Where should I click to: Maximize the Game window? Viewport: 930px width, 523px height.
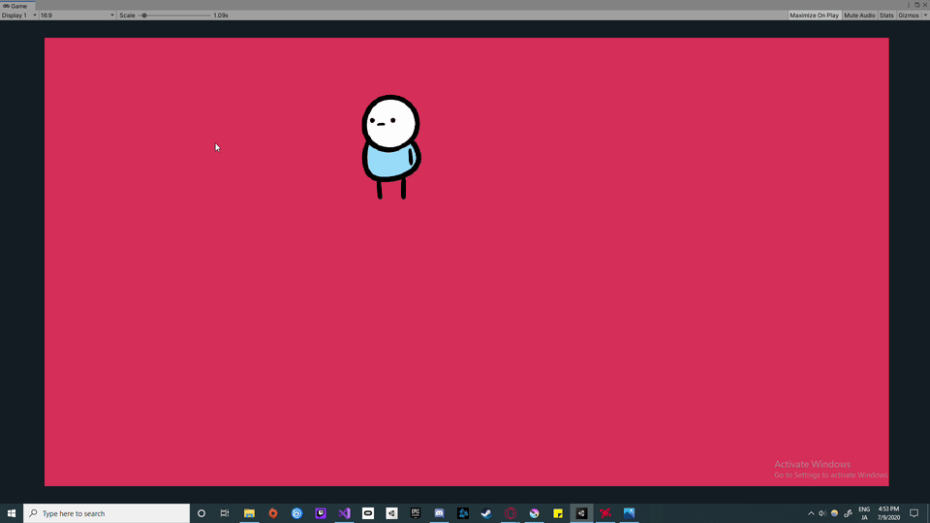tap(917, 5)
